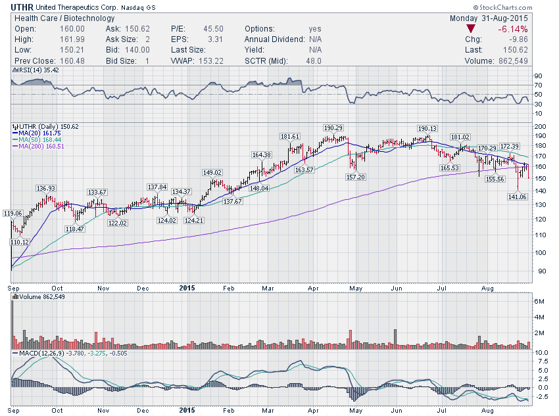Click the MACD(12,26,9) legend label
Image resolution: width=559 pixels, height=416 pixels.
pos(42,354)
